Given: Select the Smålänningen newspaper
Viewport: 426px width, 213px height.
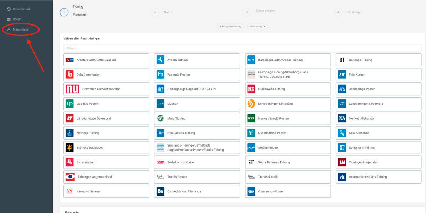Looking at the screenshot, I should tap(288, 148).
